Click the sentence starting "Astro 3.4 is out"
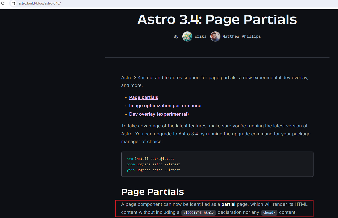This screenshot has height=218, width=338. 215,82
